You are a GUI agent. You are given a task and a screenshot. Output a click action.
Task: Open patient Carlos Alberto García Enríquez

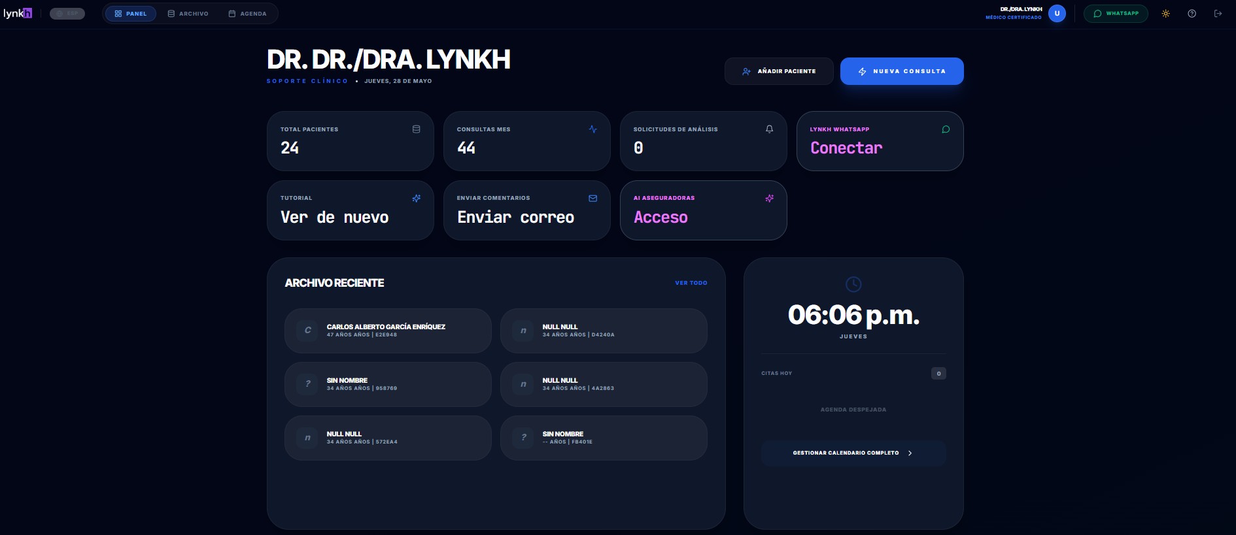388,331
